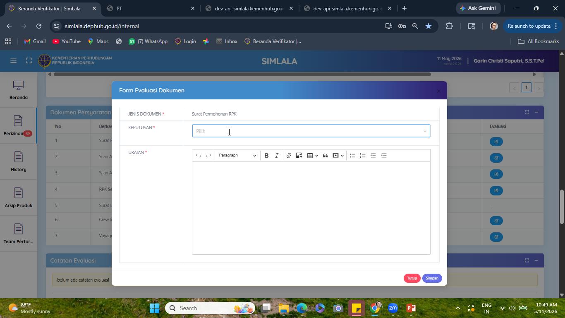Open History in the sidebar

coord(18,162)
